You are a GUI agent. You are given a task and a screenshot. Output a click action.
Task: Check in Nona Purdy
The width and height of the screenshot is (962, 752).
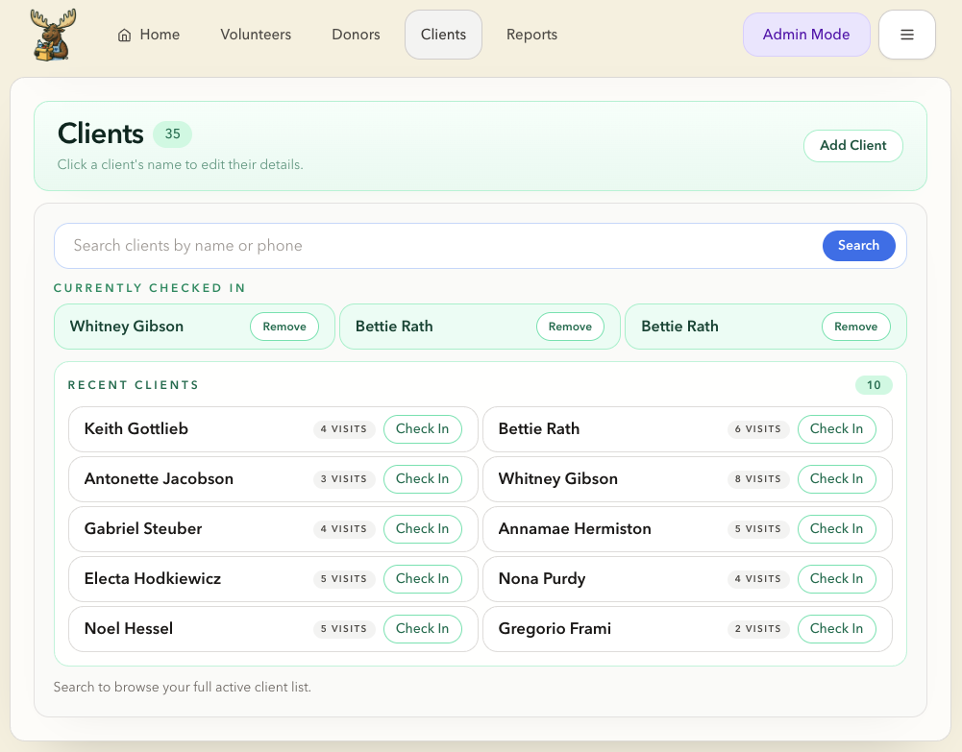point(836,578)
